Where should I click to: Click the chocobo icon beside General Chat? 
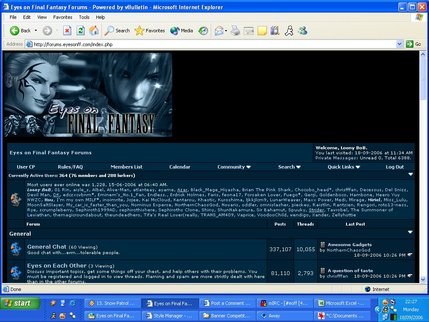pos(16,249)
